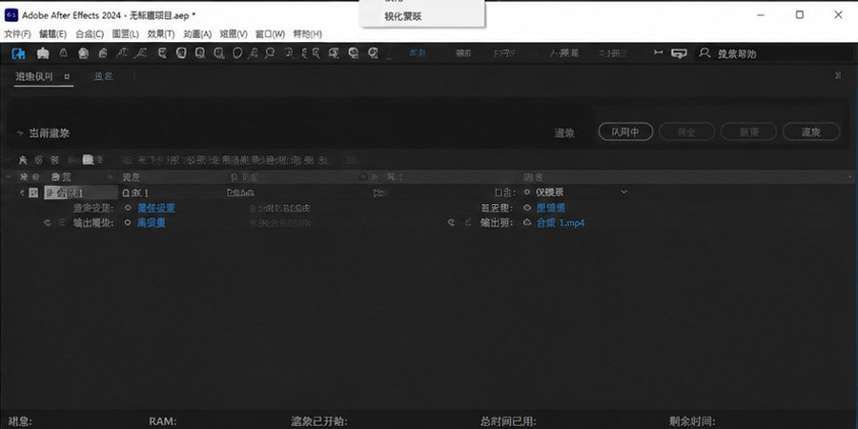Viewport: 858px width, 429px height.
Task: Click the 渲染已开始: status label
Action: 319,420
